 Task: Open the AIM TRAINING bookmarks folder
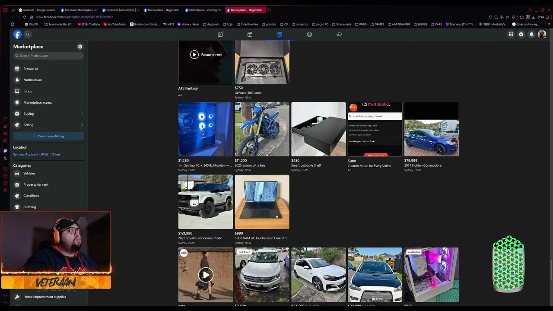[399, 24]
